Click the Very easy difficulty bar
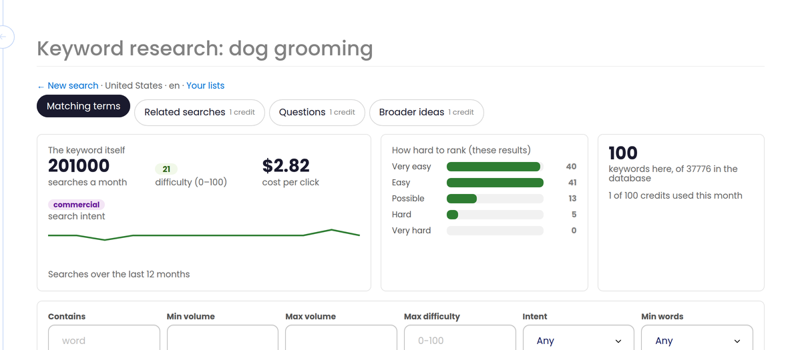 click(495, 167)
